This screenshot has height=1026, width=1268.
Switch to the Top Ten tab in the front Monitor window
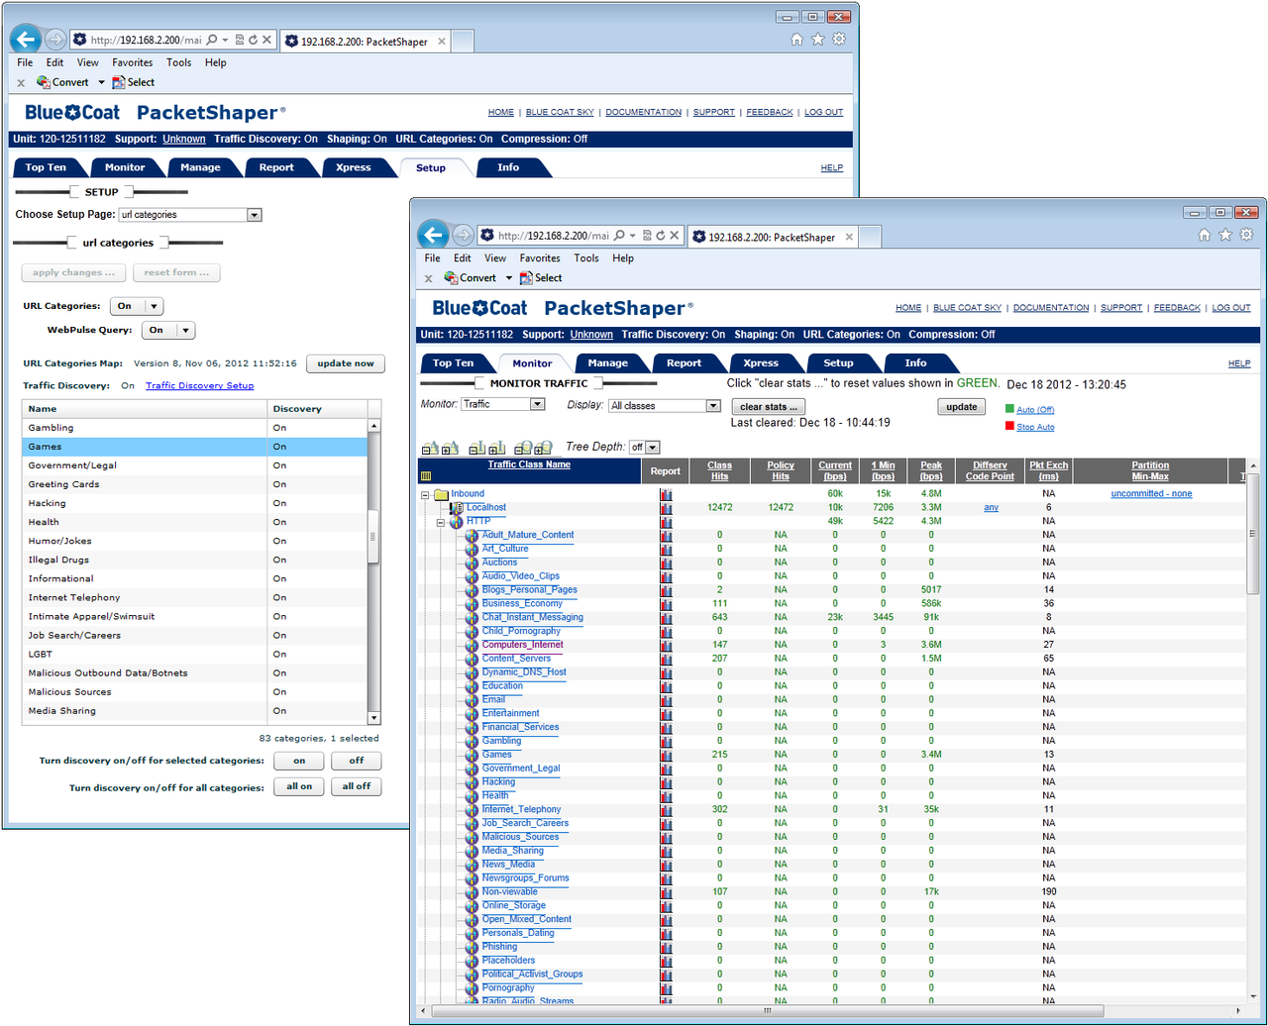tap(454, 363)
